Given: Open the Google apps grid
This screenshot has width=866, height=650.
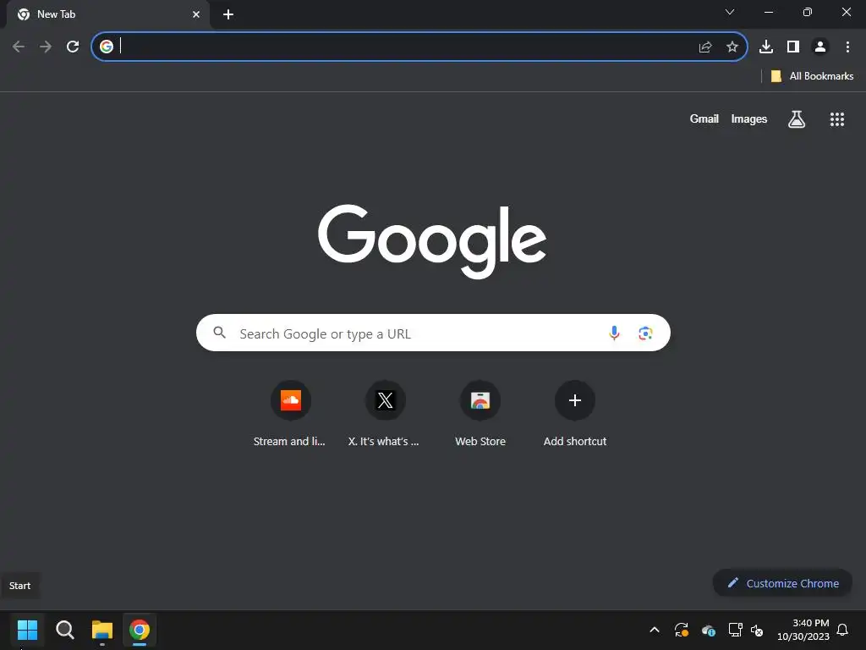Looking at the screenshot, I should pyautogui.click(x=837, y=118).
